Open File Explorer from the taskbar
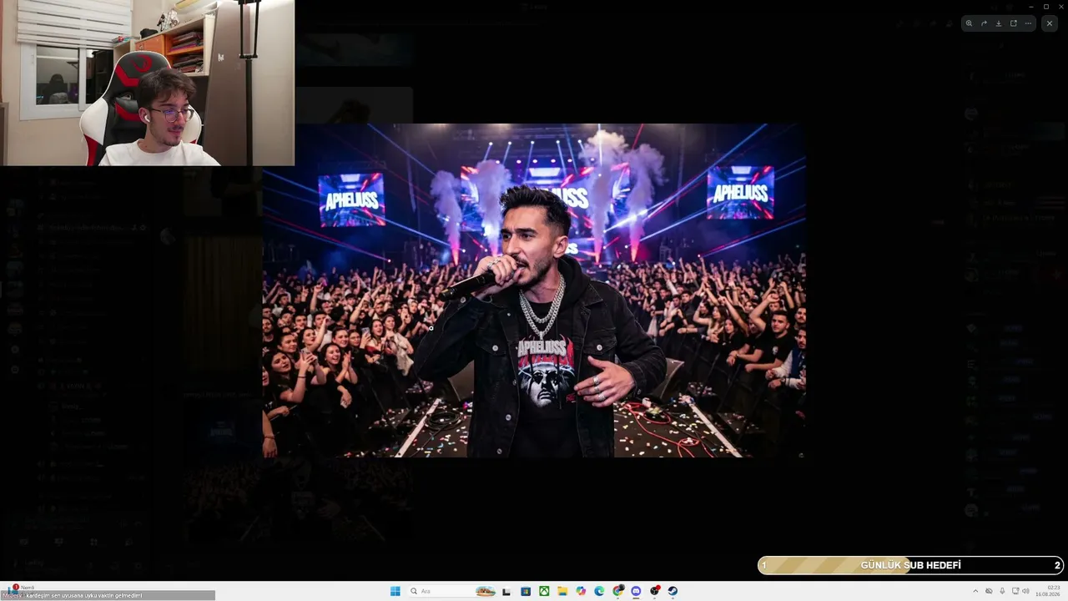The image size is (1068, 601). pos(562,591)
